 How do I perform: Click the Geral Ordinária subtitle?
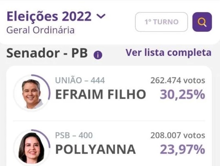click(40, 30)
